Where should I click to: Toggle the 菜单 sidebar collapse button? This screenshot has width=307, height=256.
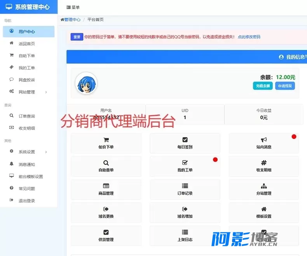[x=73, y=7]
